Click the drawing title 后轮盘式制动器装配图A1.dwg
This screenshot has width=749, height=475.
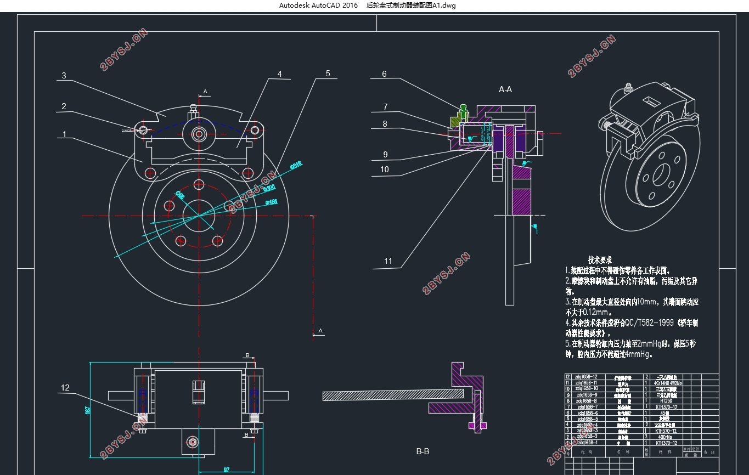click(x=411, y=5)
